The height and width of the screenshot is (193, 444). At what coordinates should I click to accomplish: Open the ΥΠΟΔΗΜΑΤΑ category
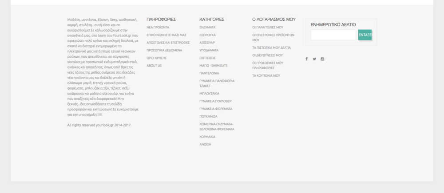coord(209,51)
